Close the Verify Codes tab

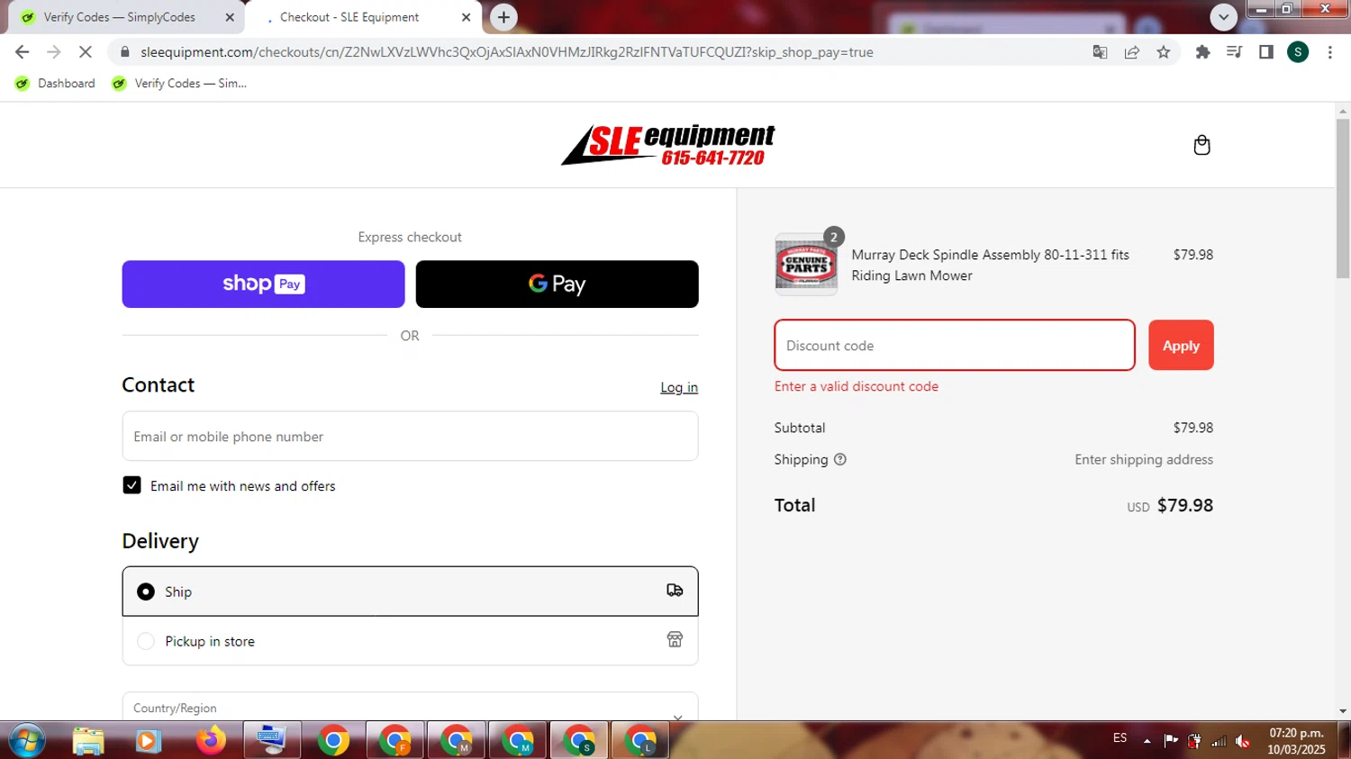(x=230, y=17)
